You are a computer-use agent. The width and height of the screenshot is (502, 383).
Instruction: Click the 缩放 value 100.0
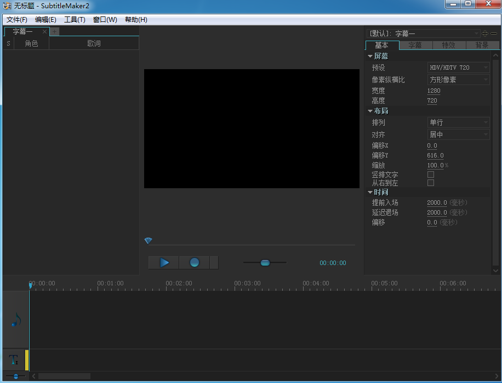tap(435, 165)
